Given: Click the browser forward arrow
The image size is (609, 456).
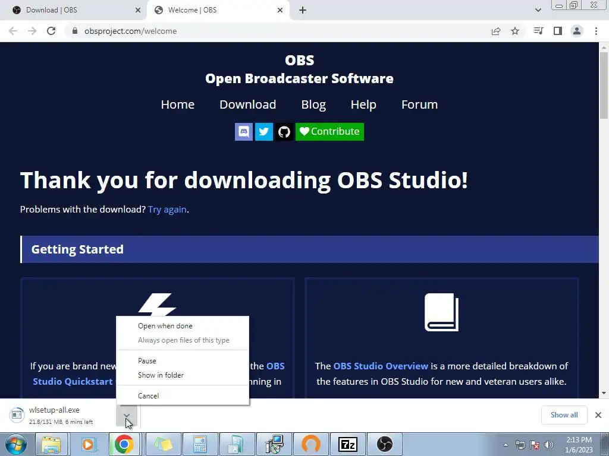Looking at the screenshot, I should tap(32, 31).
